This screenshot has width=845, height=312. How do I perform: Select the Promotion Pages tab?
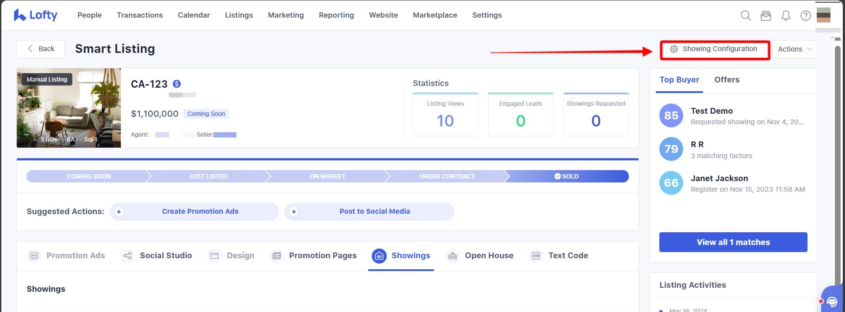[x=313, y=256]
